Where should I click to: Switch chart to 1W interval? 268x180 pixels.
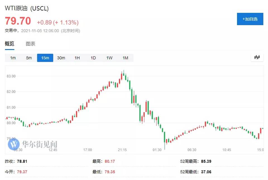(109, 58)
